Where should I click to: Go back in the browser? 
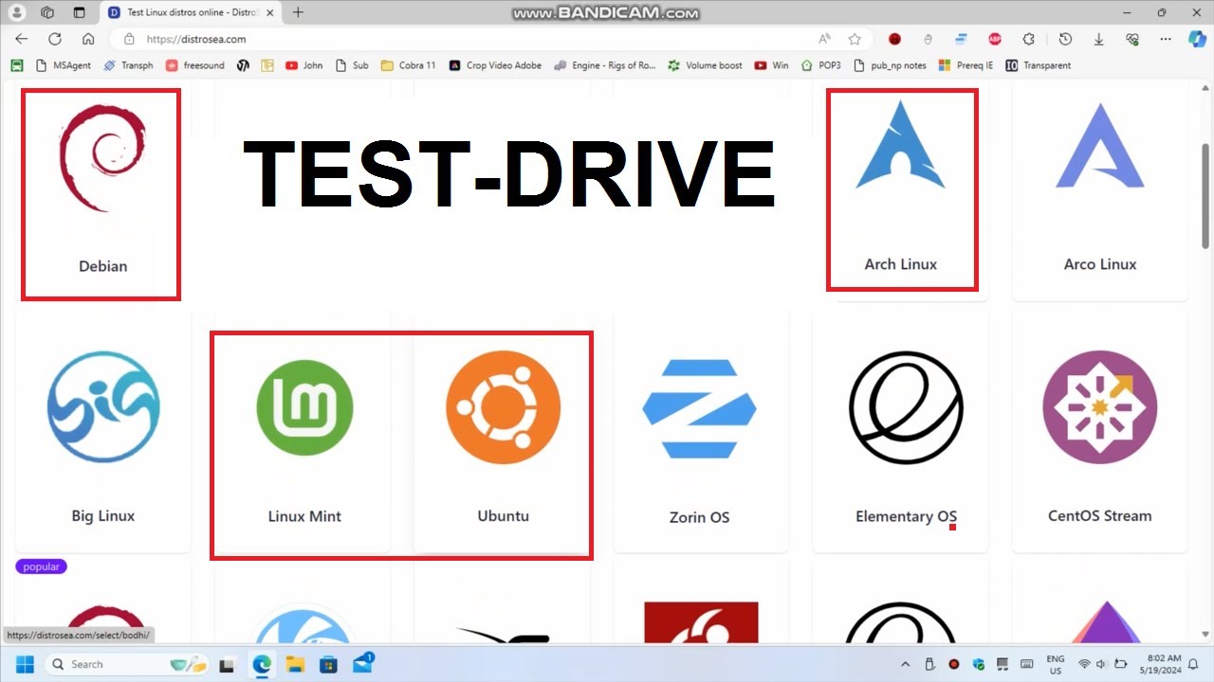point(22,39)
